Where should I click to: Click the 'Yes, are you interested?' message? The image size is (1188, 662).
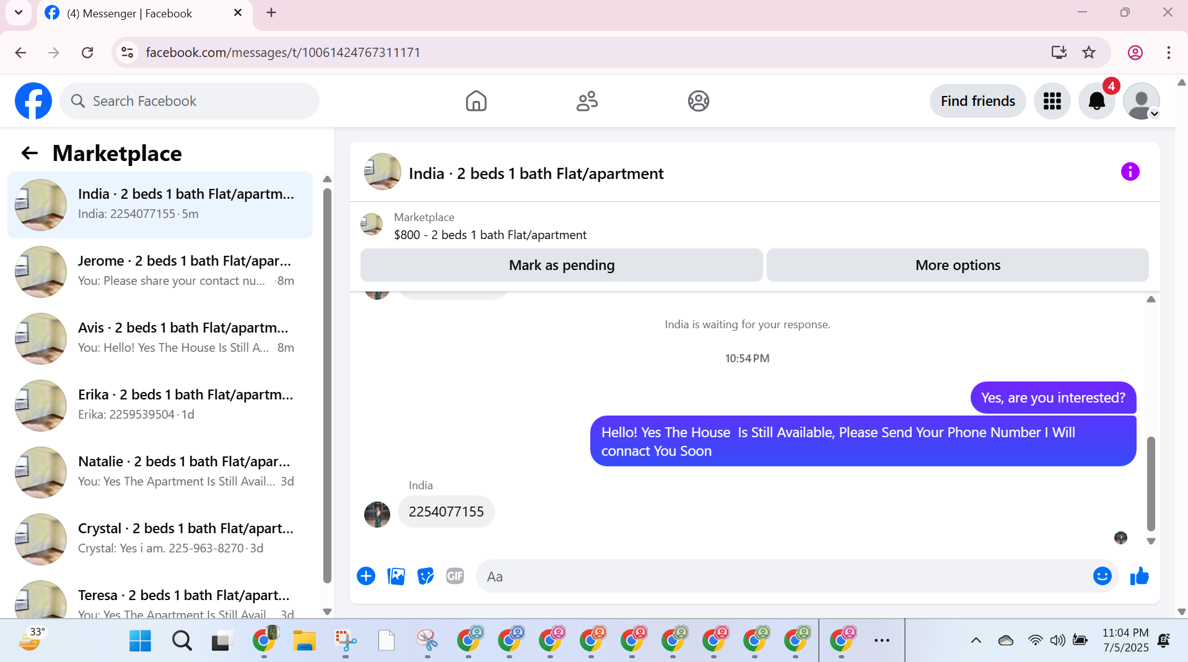(x=1053, y=398)
